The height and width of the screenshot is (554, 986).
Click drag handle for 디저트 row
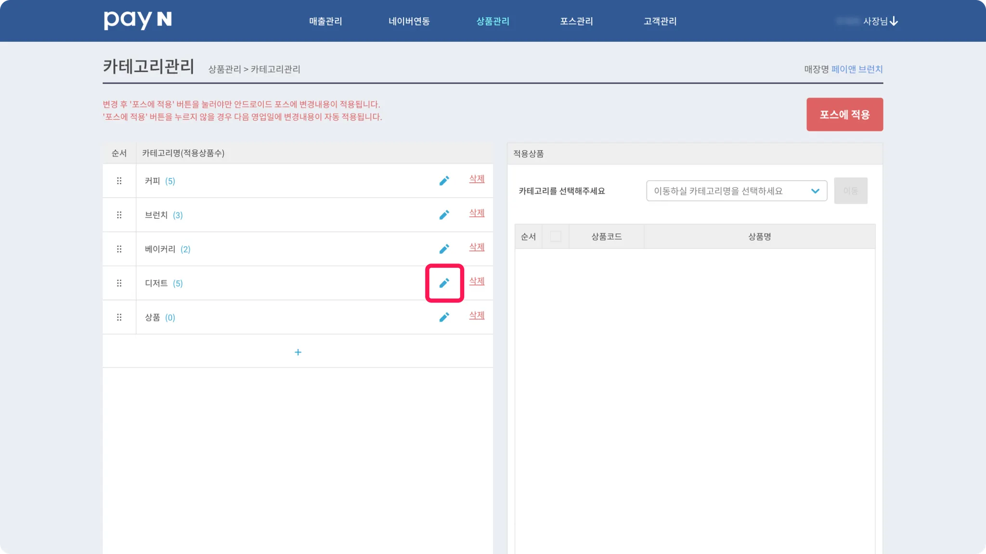click(x=119, y=283)
